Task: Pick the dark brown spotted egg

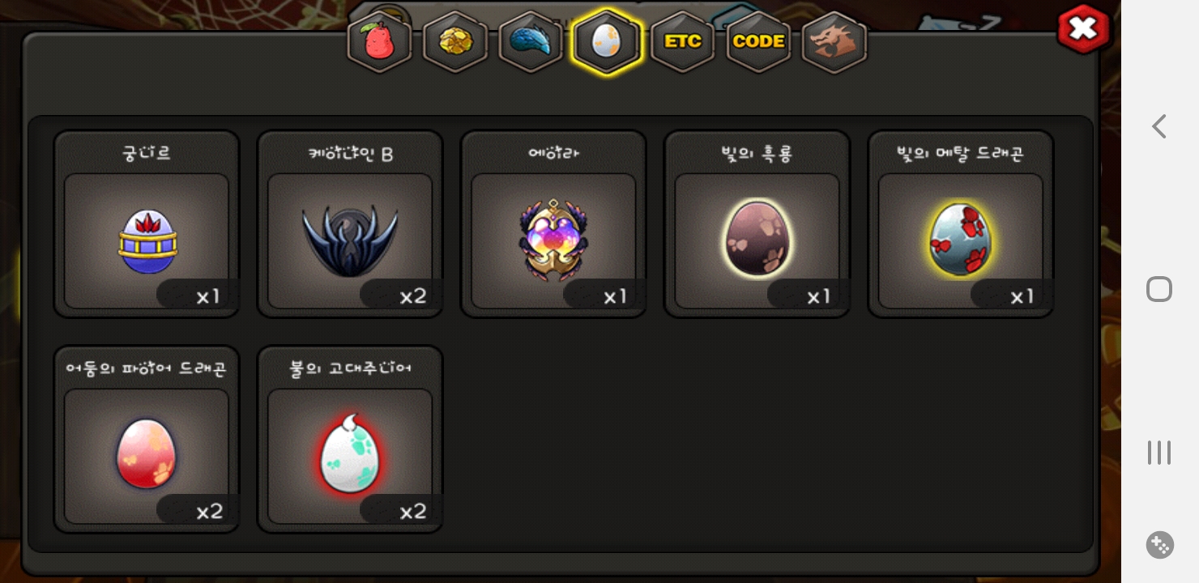Action: [757, 238]
